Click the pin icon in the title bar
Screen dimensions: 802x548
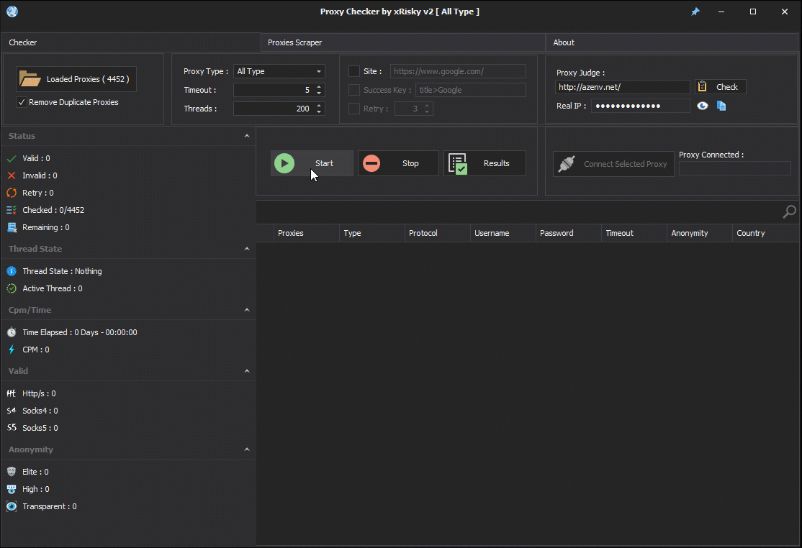click(x=695, y=12)
